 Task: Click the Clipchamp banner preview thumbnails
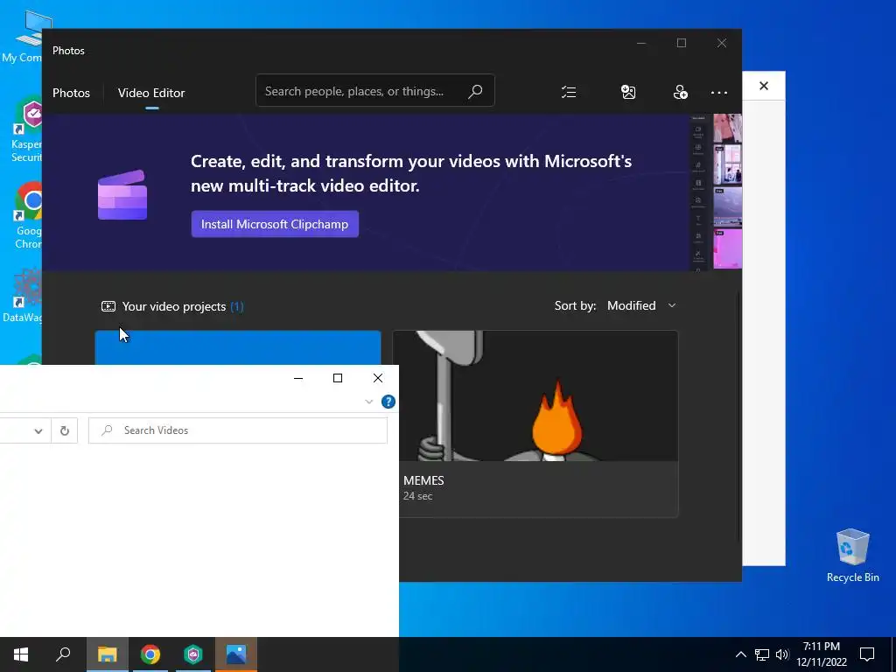(717, 192)
